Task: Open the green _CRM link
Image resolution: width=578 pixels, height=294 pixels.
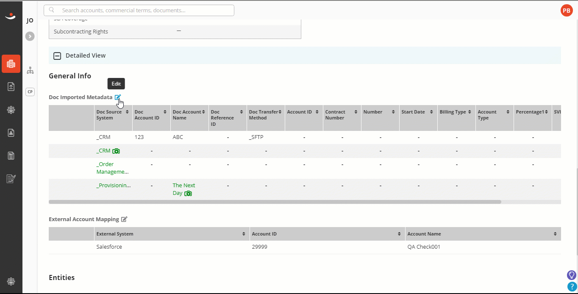Action: tap(103, 150)
